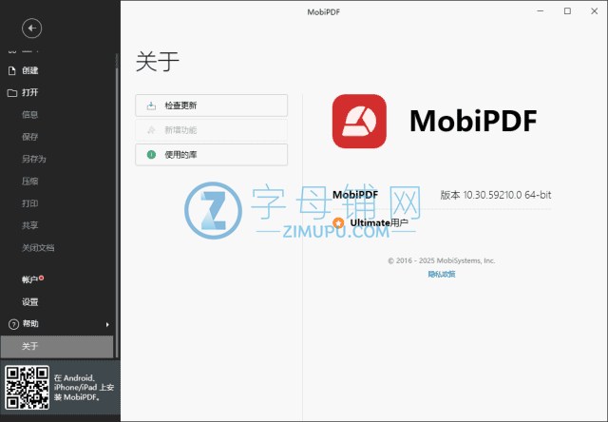Expand the 帮助 submenu arrow
The height and width of the screenshot is (422, 608).
[107, 324]
